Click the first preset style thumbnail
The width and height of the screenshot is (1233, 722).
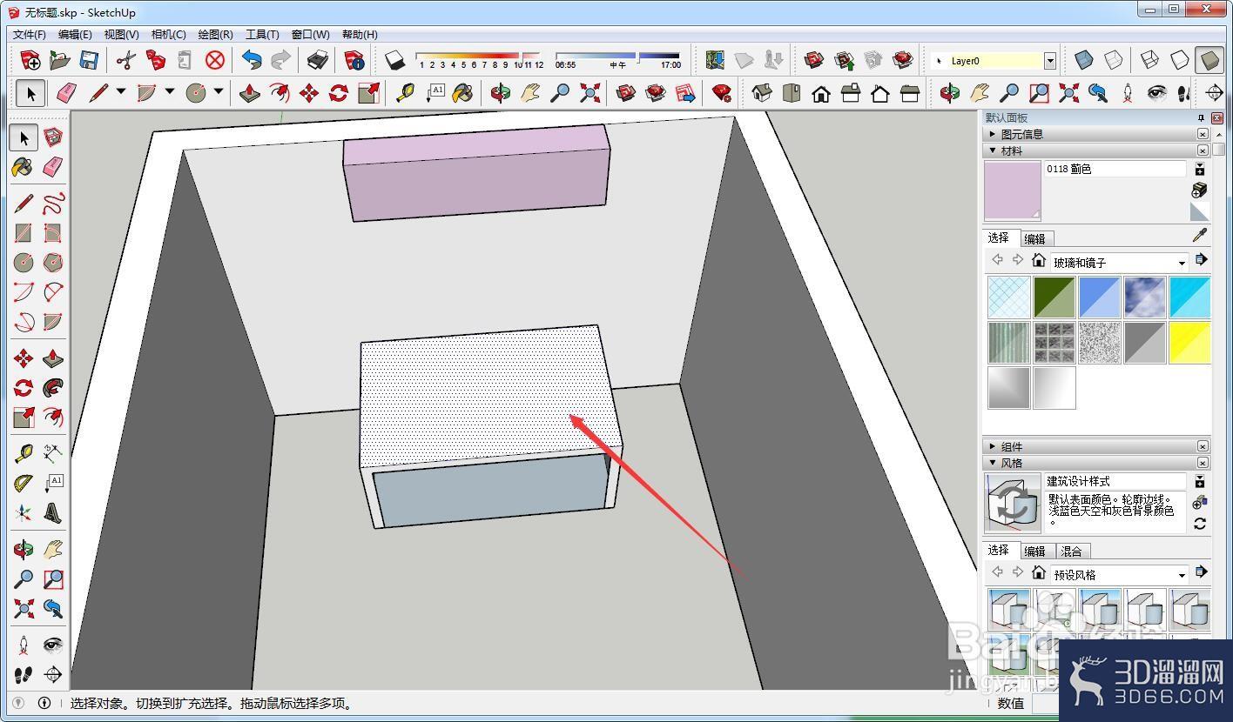tap(1009, 608)
